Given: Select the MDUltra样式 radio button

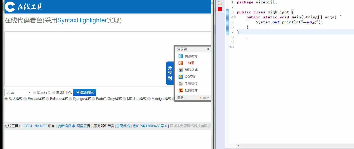Looking at the screenshot, I should 124,99.
